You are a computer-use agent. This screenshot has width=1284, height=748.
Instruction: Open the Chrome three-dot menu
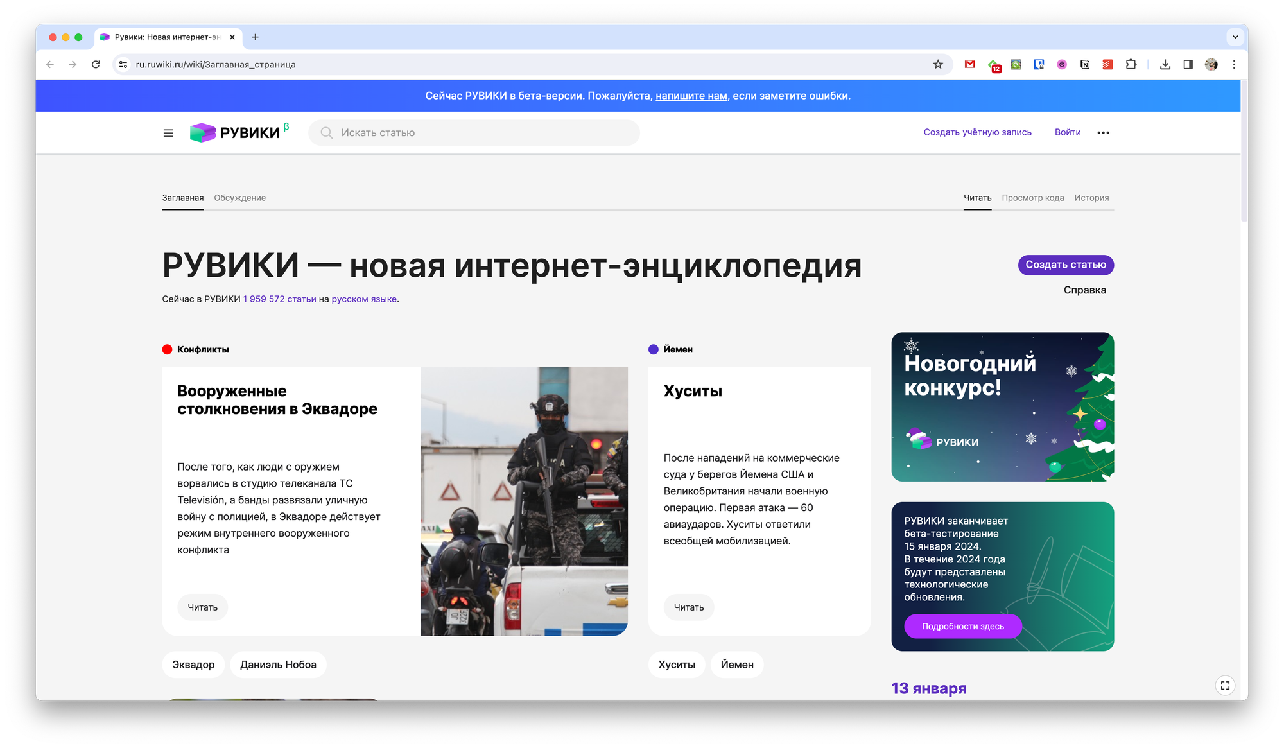(x=1234, y=64)
